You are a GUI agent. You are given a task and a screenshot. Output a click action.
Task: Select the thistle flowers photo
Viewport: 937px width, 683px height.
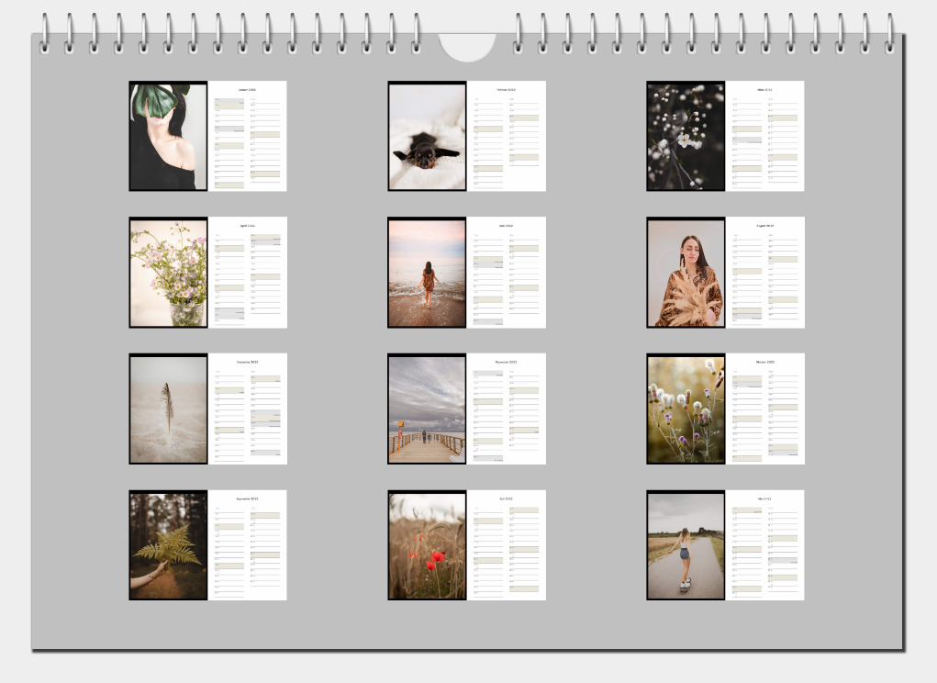pyautogui.click(x=686, y=409)
